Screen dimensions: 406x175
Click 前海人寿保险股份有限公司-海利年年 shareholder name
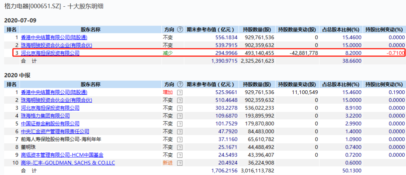tap(61, 139)
